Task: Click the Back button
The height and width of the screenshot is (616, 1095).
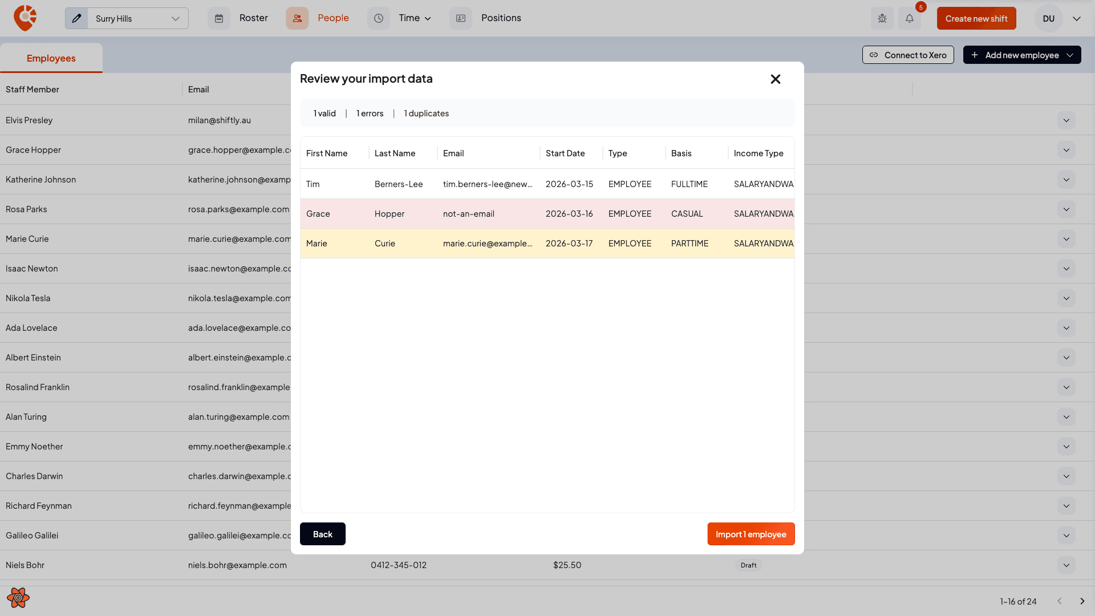Action: [x=323, y=534]
